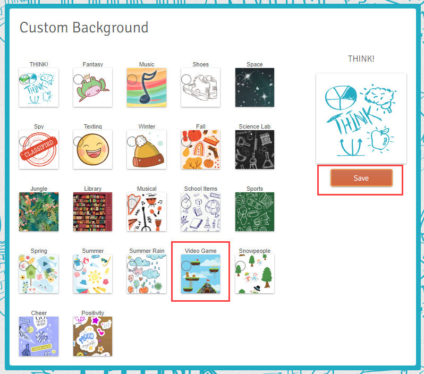The height and width of the screenshot is (374, 424).
Task: Choose the Jungle foliage background thumbnail
Action: (x=39, y=212)
